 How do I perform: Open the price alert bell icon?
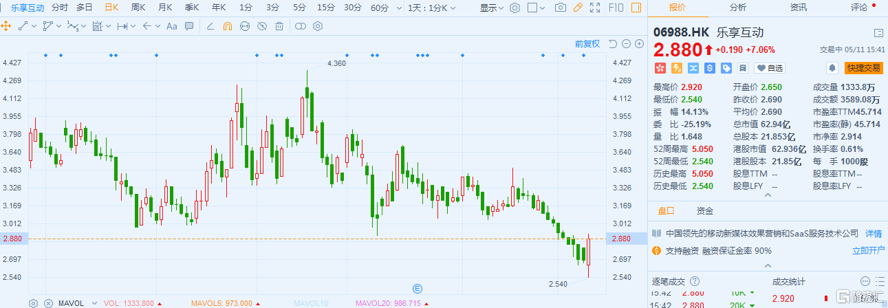click(x=832, y=68)
